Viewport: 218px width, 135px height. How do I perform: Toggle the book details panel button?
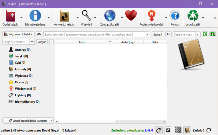tap(187, 130)
